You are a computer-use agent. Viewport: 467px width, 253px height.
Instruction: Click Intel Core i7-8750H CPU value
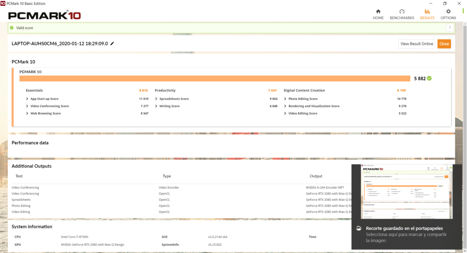(74, 237)
